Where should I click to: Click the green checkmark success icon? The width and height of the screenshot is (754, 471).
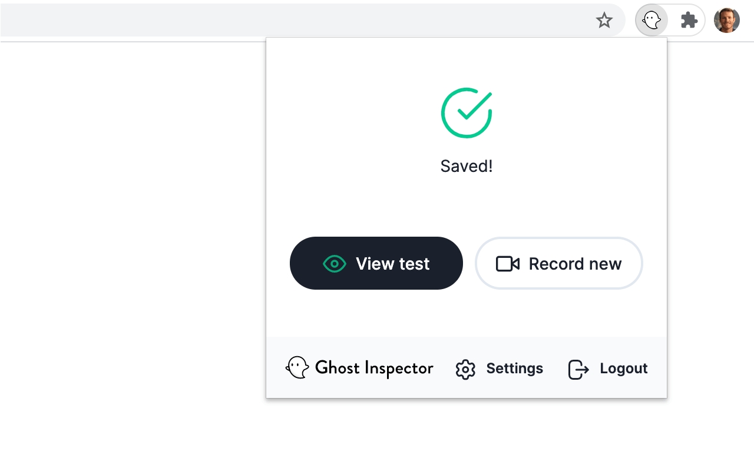click(466, 112)
